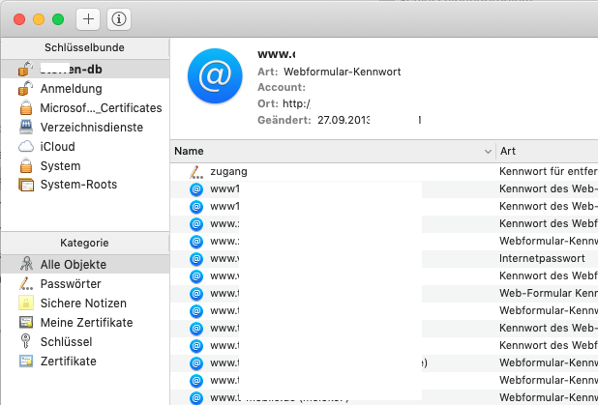Click the Sichere Notizen note icon
598x405 pixels.
click(26, 303)
